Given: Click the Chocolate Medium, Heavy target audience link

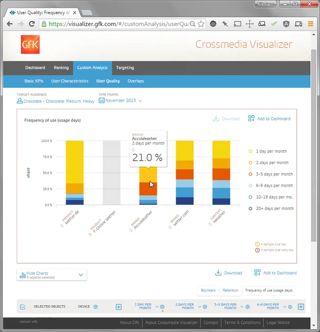Looking at the screenshot, I should point(59,101).
